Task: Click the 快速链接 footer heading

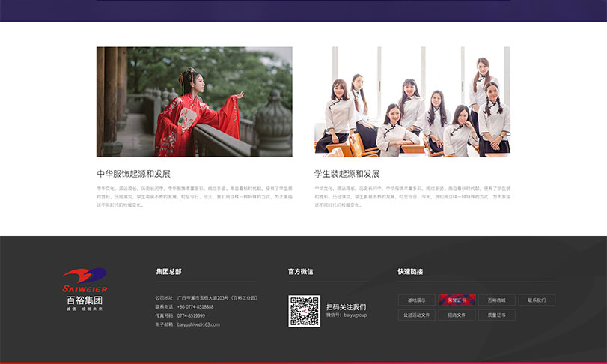Action: (410, 271)
